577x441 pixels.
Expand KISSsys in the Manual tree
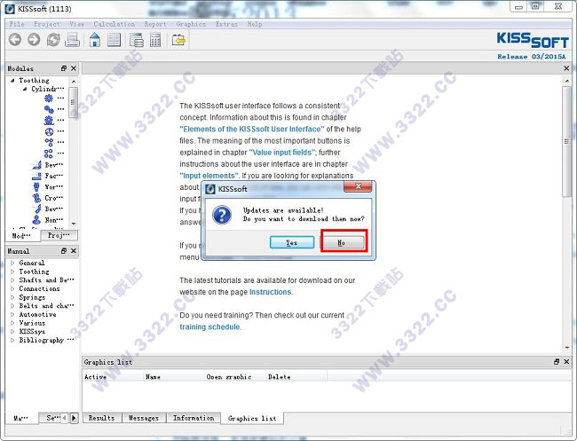(12, 331)
